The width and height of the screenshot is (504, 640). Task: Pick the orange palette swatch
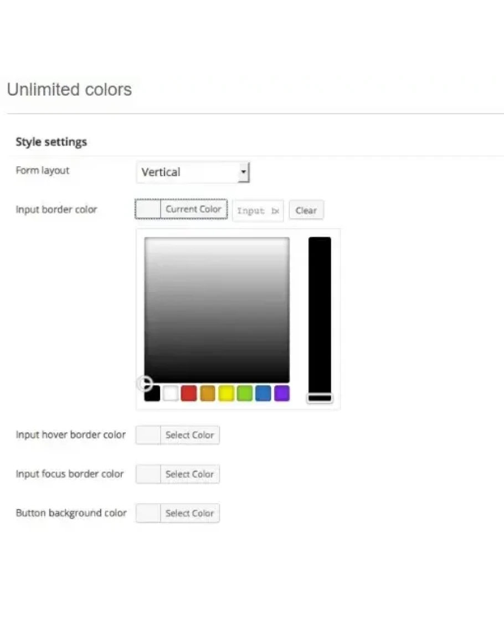(x=208, y=393)
